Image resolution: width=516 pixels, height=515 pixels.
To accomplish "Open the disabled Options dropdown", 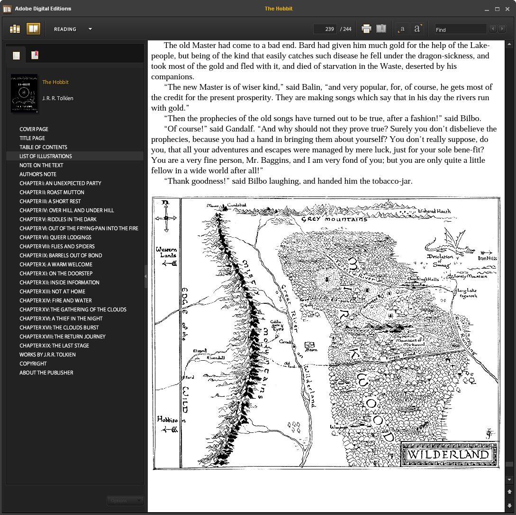I will (x=125, y=500).
